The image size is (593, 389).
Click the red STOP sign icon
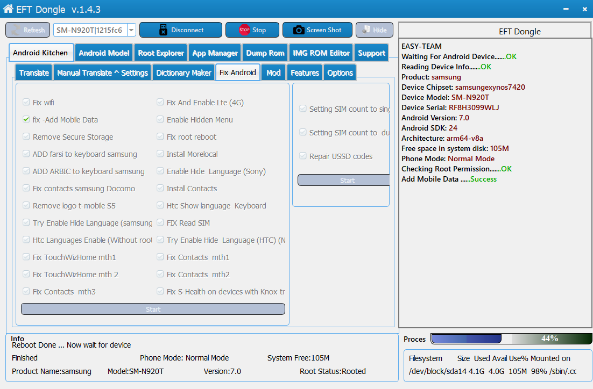pyautogui.click(x=244, y=30)
